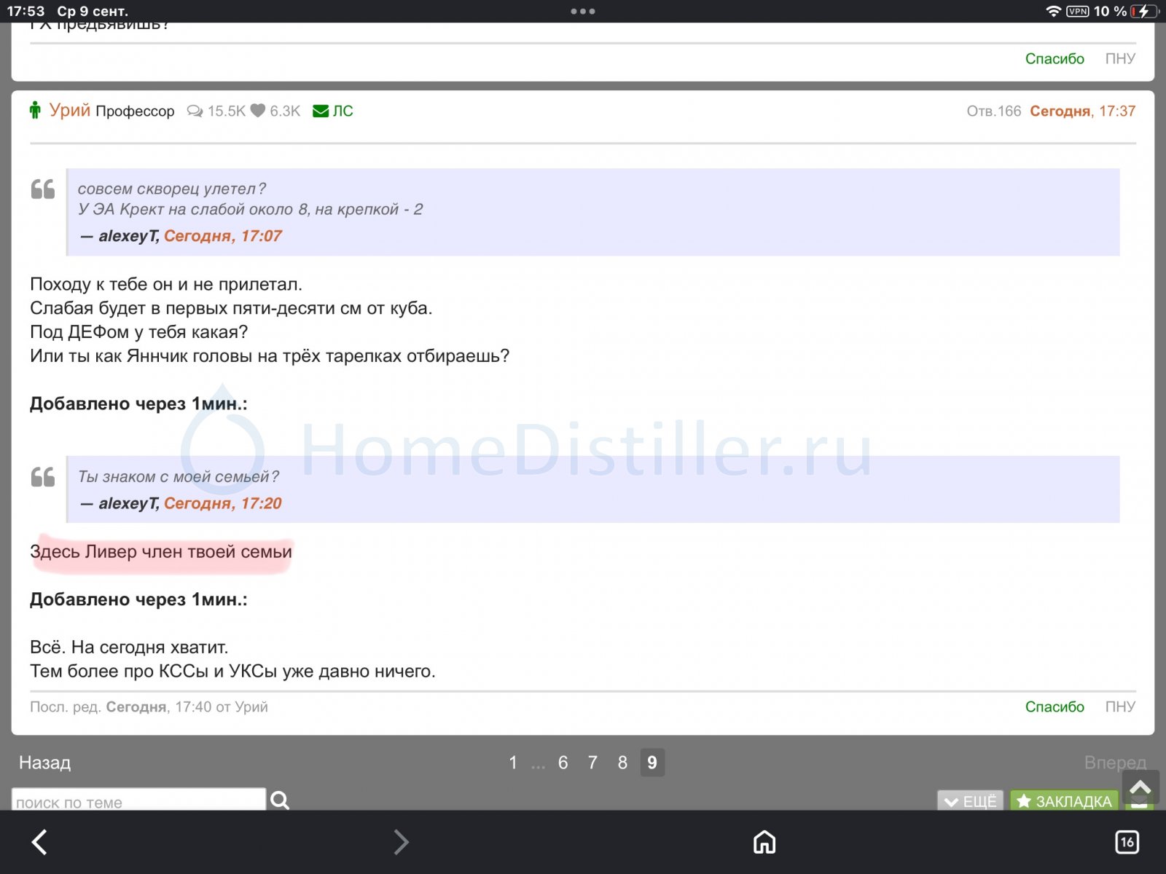Open the tabs counter showing 16
The height and width of the screenshot is (874, 1166).
[1127, 842]
